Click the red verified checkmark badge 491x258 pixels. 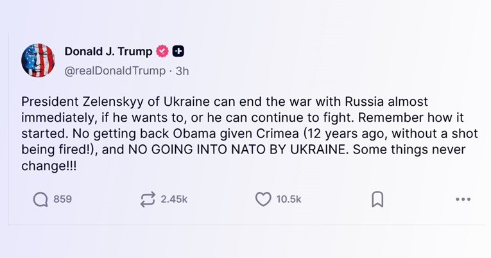pos(163,51)
